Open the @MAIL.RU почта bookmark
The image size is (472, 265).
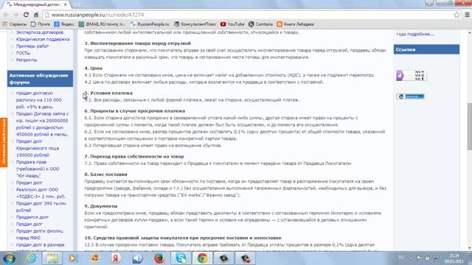coord(102,24)
